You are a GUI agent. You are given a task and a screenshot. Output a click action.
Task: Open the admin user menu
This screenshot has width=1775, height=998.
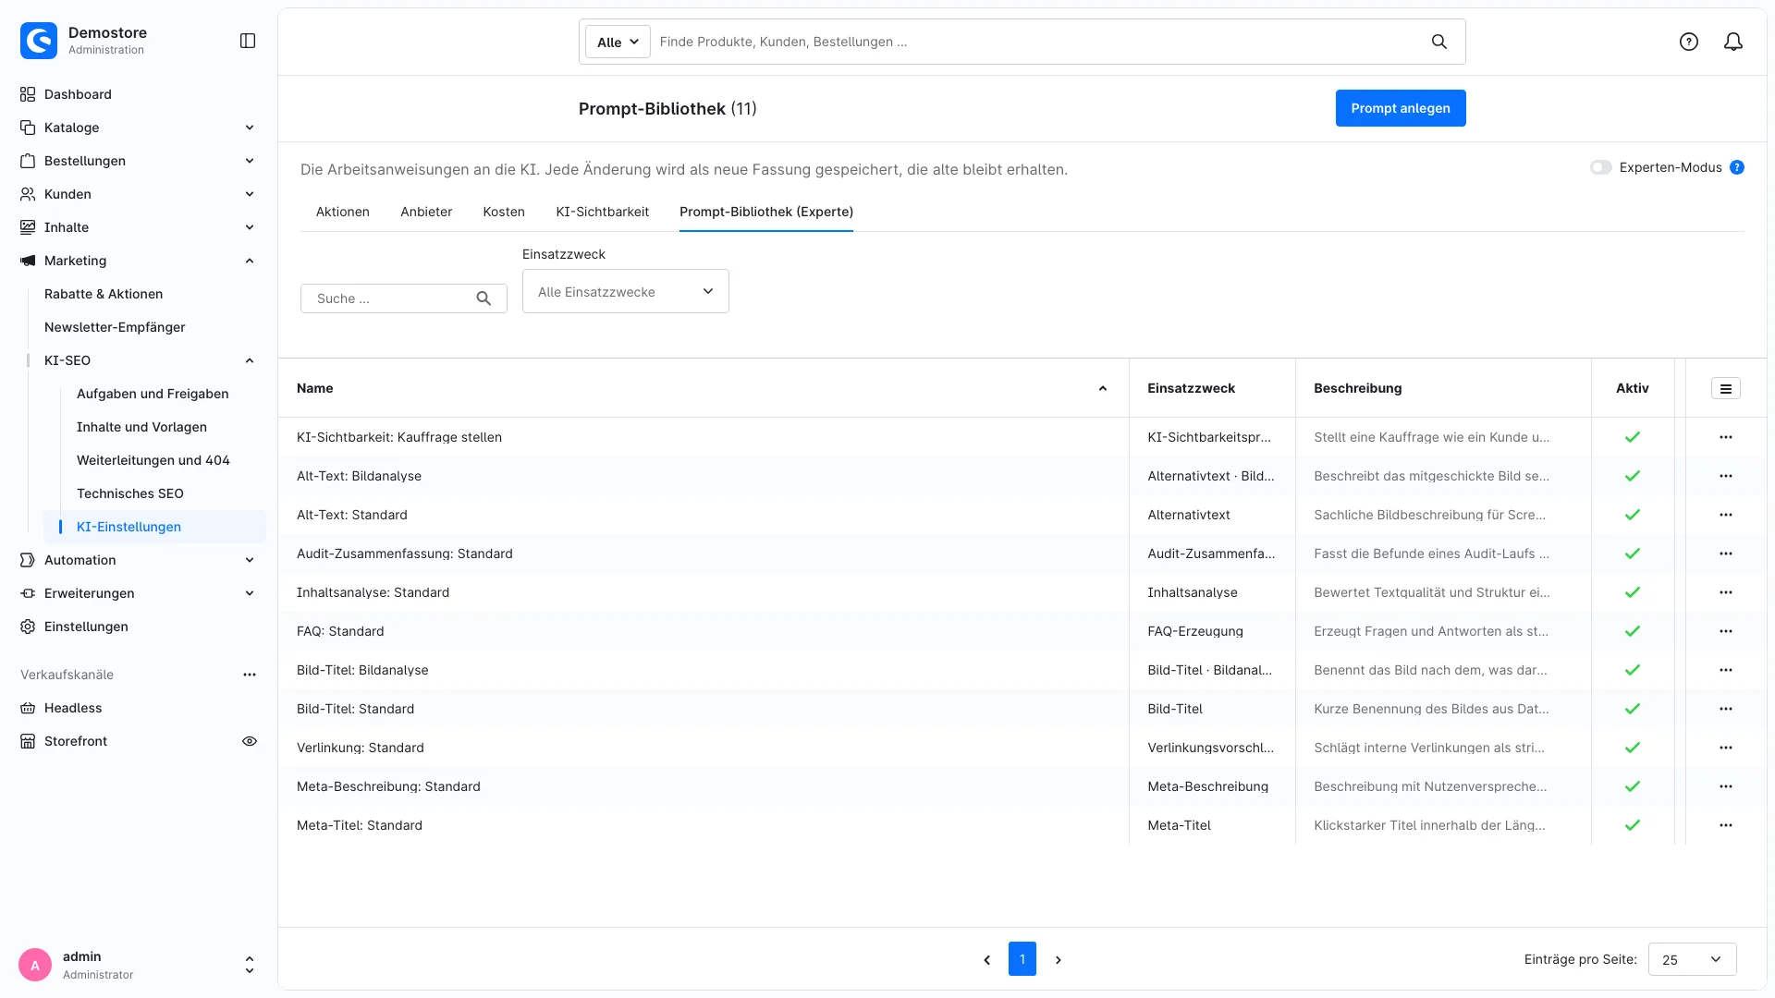139,965
